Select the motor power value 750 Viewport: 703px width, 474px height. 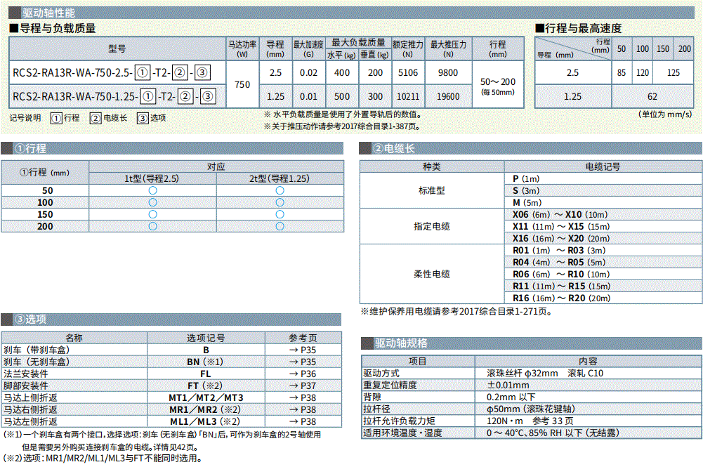coord(242,84)
